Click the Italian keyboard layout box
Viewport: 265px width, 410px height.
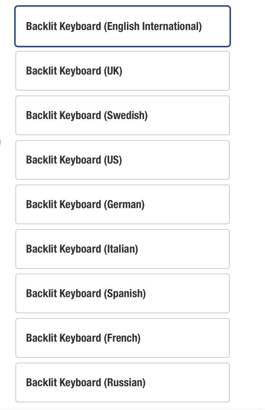[x=123, y=249]
